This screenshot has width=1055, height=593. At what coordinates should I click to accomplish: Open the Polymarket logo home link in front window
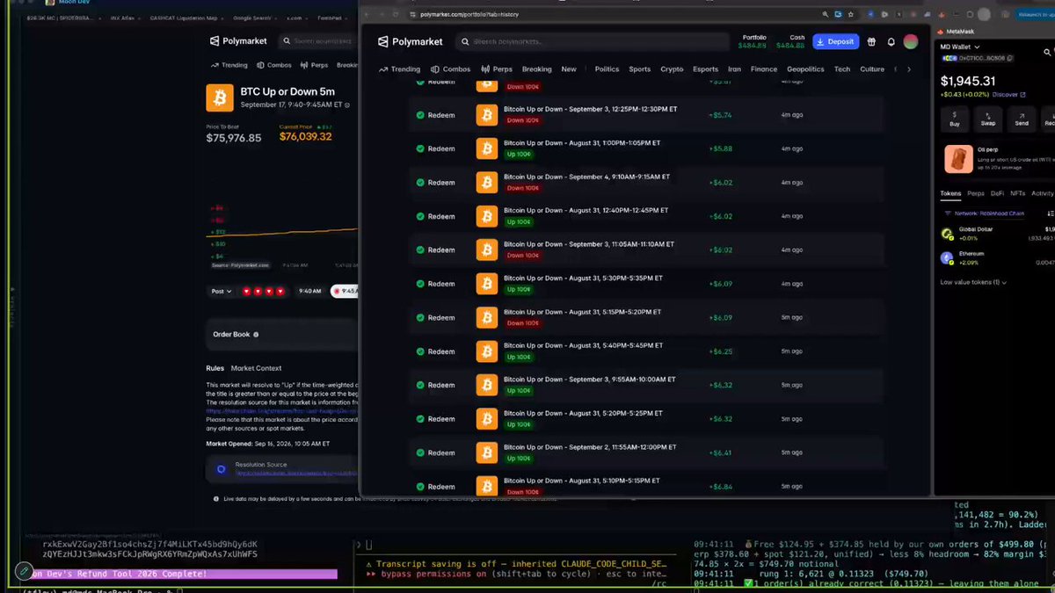[x=410, y=41]
